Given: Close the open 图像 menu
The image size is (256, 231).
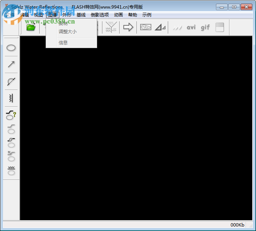Looking at the screenshot, I should (x=53, y=15).
